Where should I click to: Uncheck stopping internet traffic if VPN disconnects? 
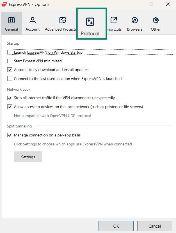[10, 98]
